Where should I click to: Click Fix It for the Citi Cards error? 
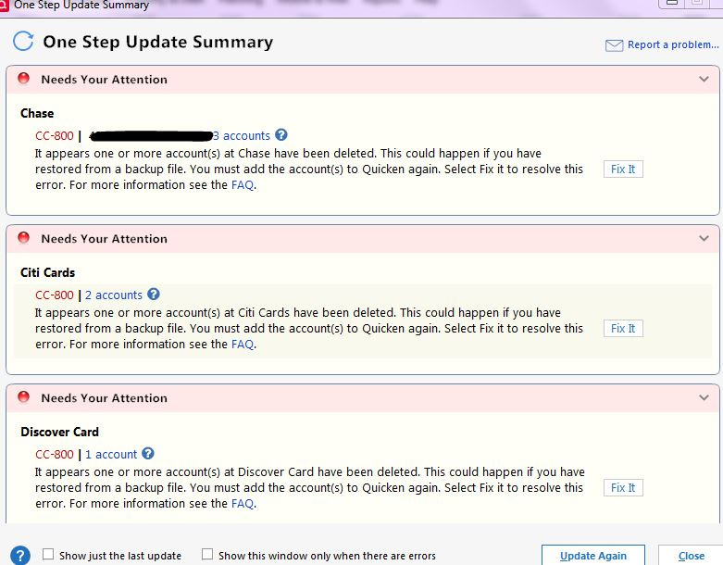pos(623,329)
